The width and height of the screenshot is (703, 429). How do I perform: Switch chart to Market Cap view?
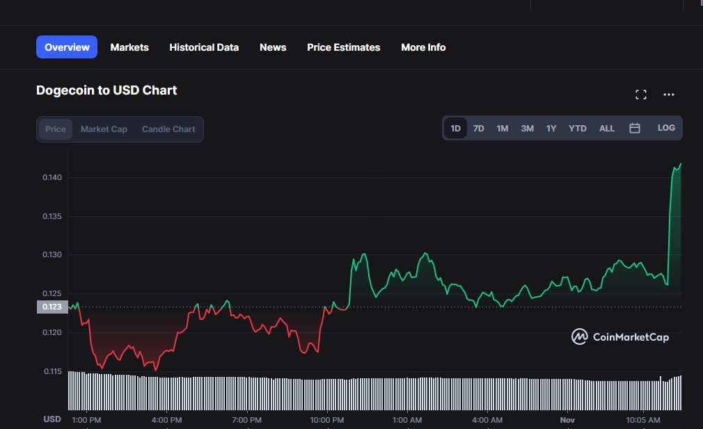104,129
